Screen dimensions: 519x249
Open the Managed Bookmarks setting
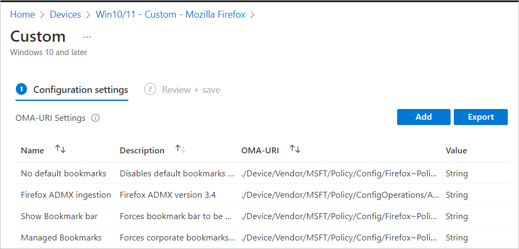pos(61,237)
